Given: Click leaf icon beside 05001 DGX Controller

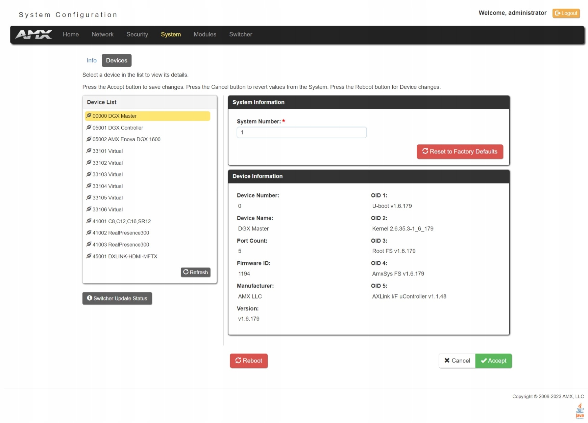Looking at the screenshot, I should click(x=89, y=127).
